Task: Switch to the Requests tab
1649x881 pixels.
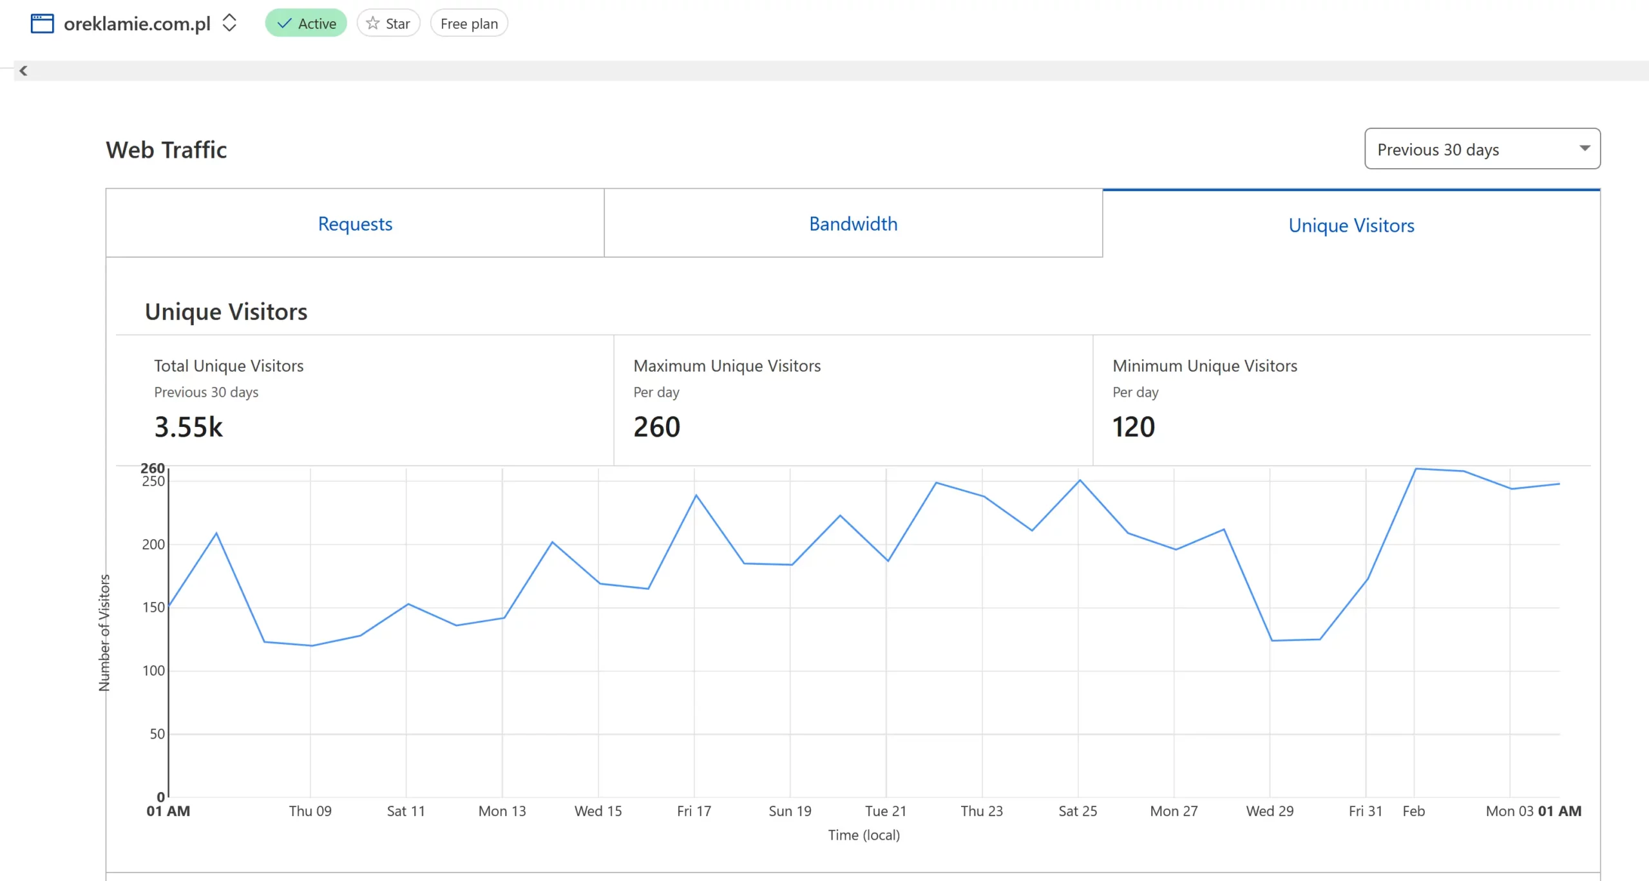Action: (355, 223)
